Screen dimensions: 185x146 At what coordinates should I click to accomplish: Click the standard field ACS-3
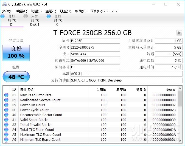(127, 74)
